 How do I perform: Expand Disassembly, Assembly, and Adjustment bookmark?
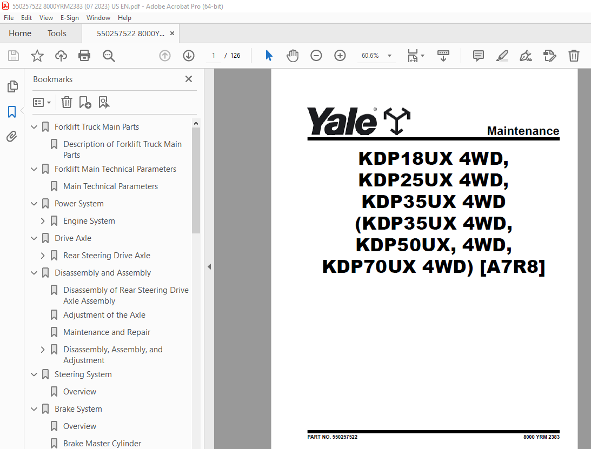(43, 350)
